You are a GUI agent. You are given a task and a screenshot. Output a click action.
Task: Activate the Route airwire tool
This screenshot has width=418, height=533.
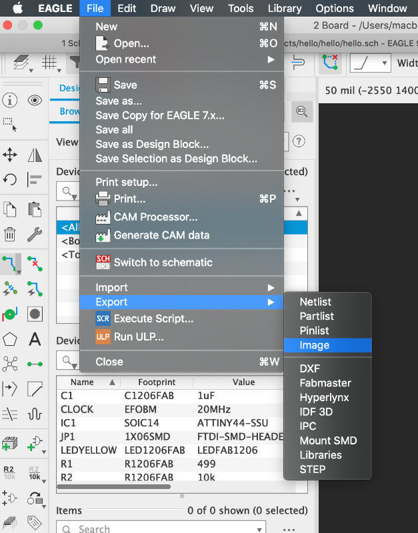[x=10, y=263]
